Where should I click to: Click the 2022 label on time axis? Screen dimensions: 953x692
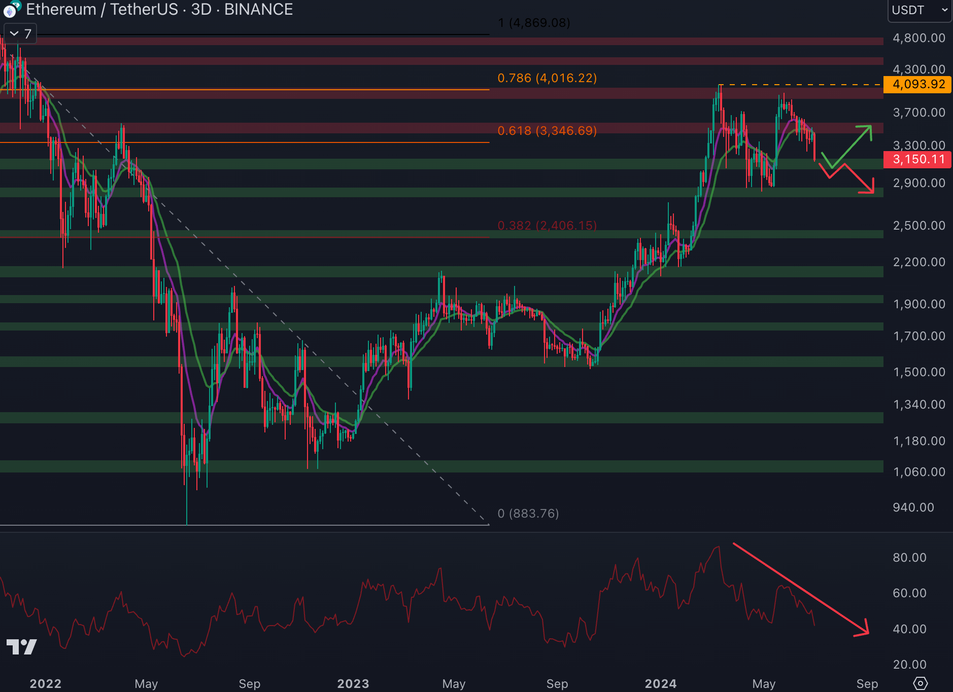(46, 684)
